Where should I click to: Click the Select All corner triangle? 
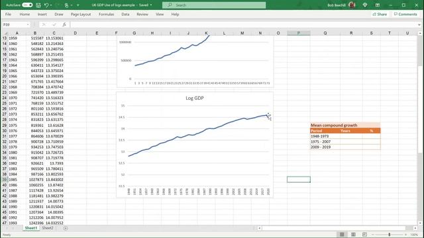coord(5,33)
